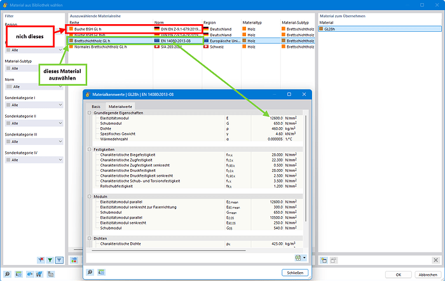Click the red-cross clear filter icon

pos(41,260)
